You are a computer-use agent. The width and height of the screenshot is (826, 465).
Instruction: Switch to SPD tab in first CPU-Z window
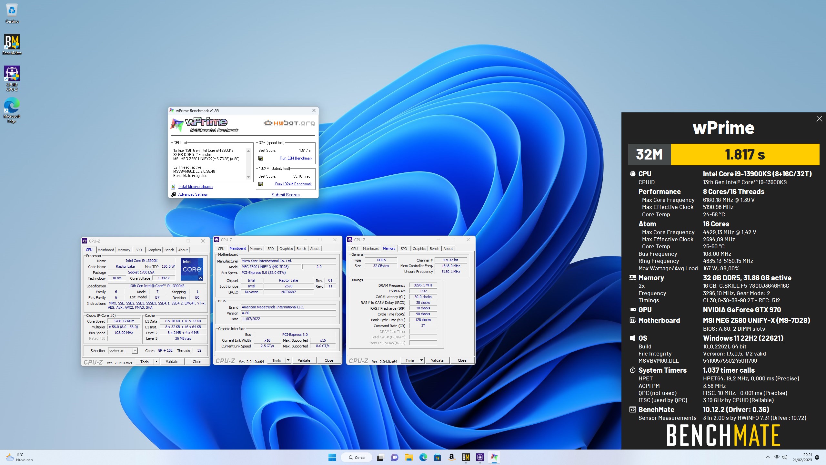[139, 250]
